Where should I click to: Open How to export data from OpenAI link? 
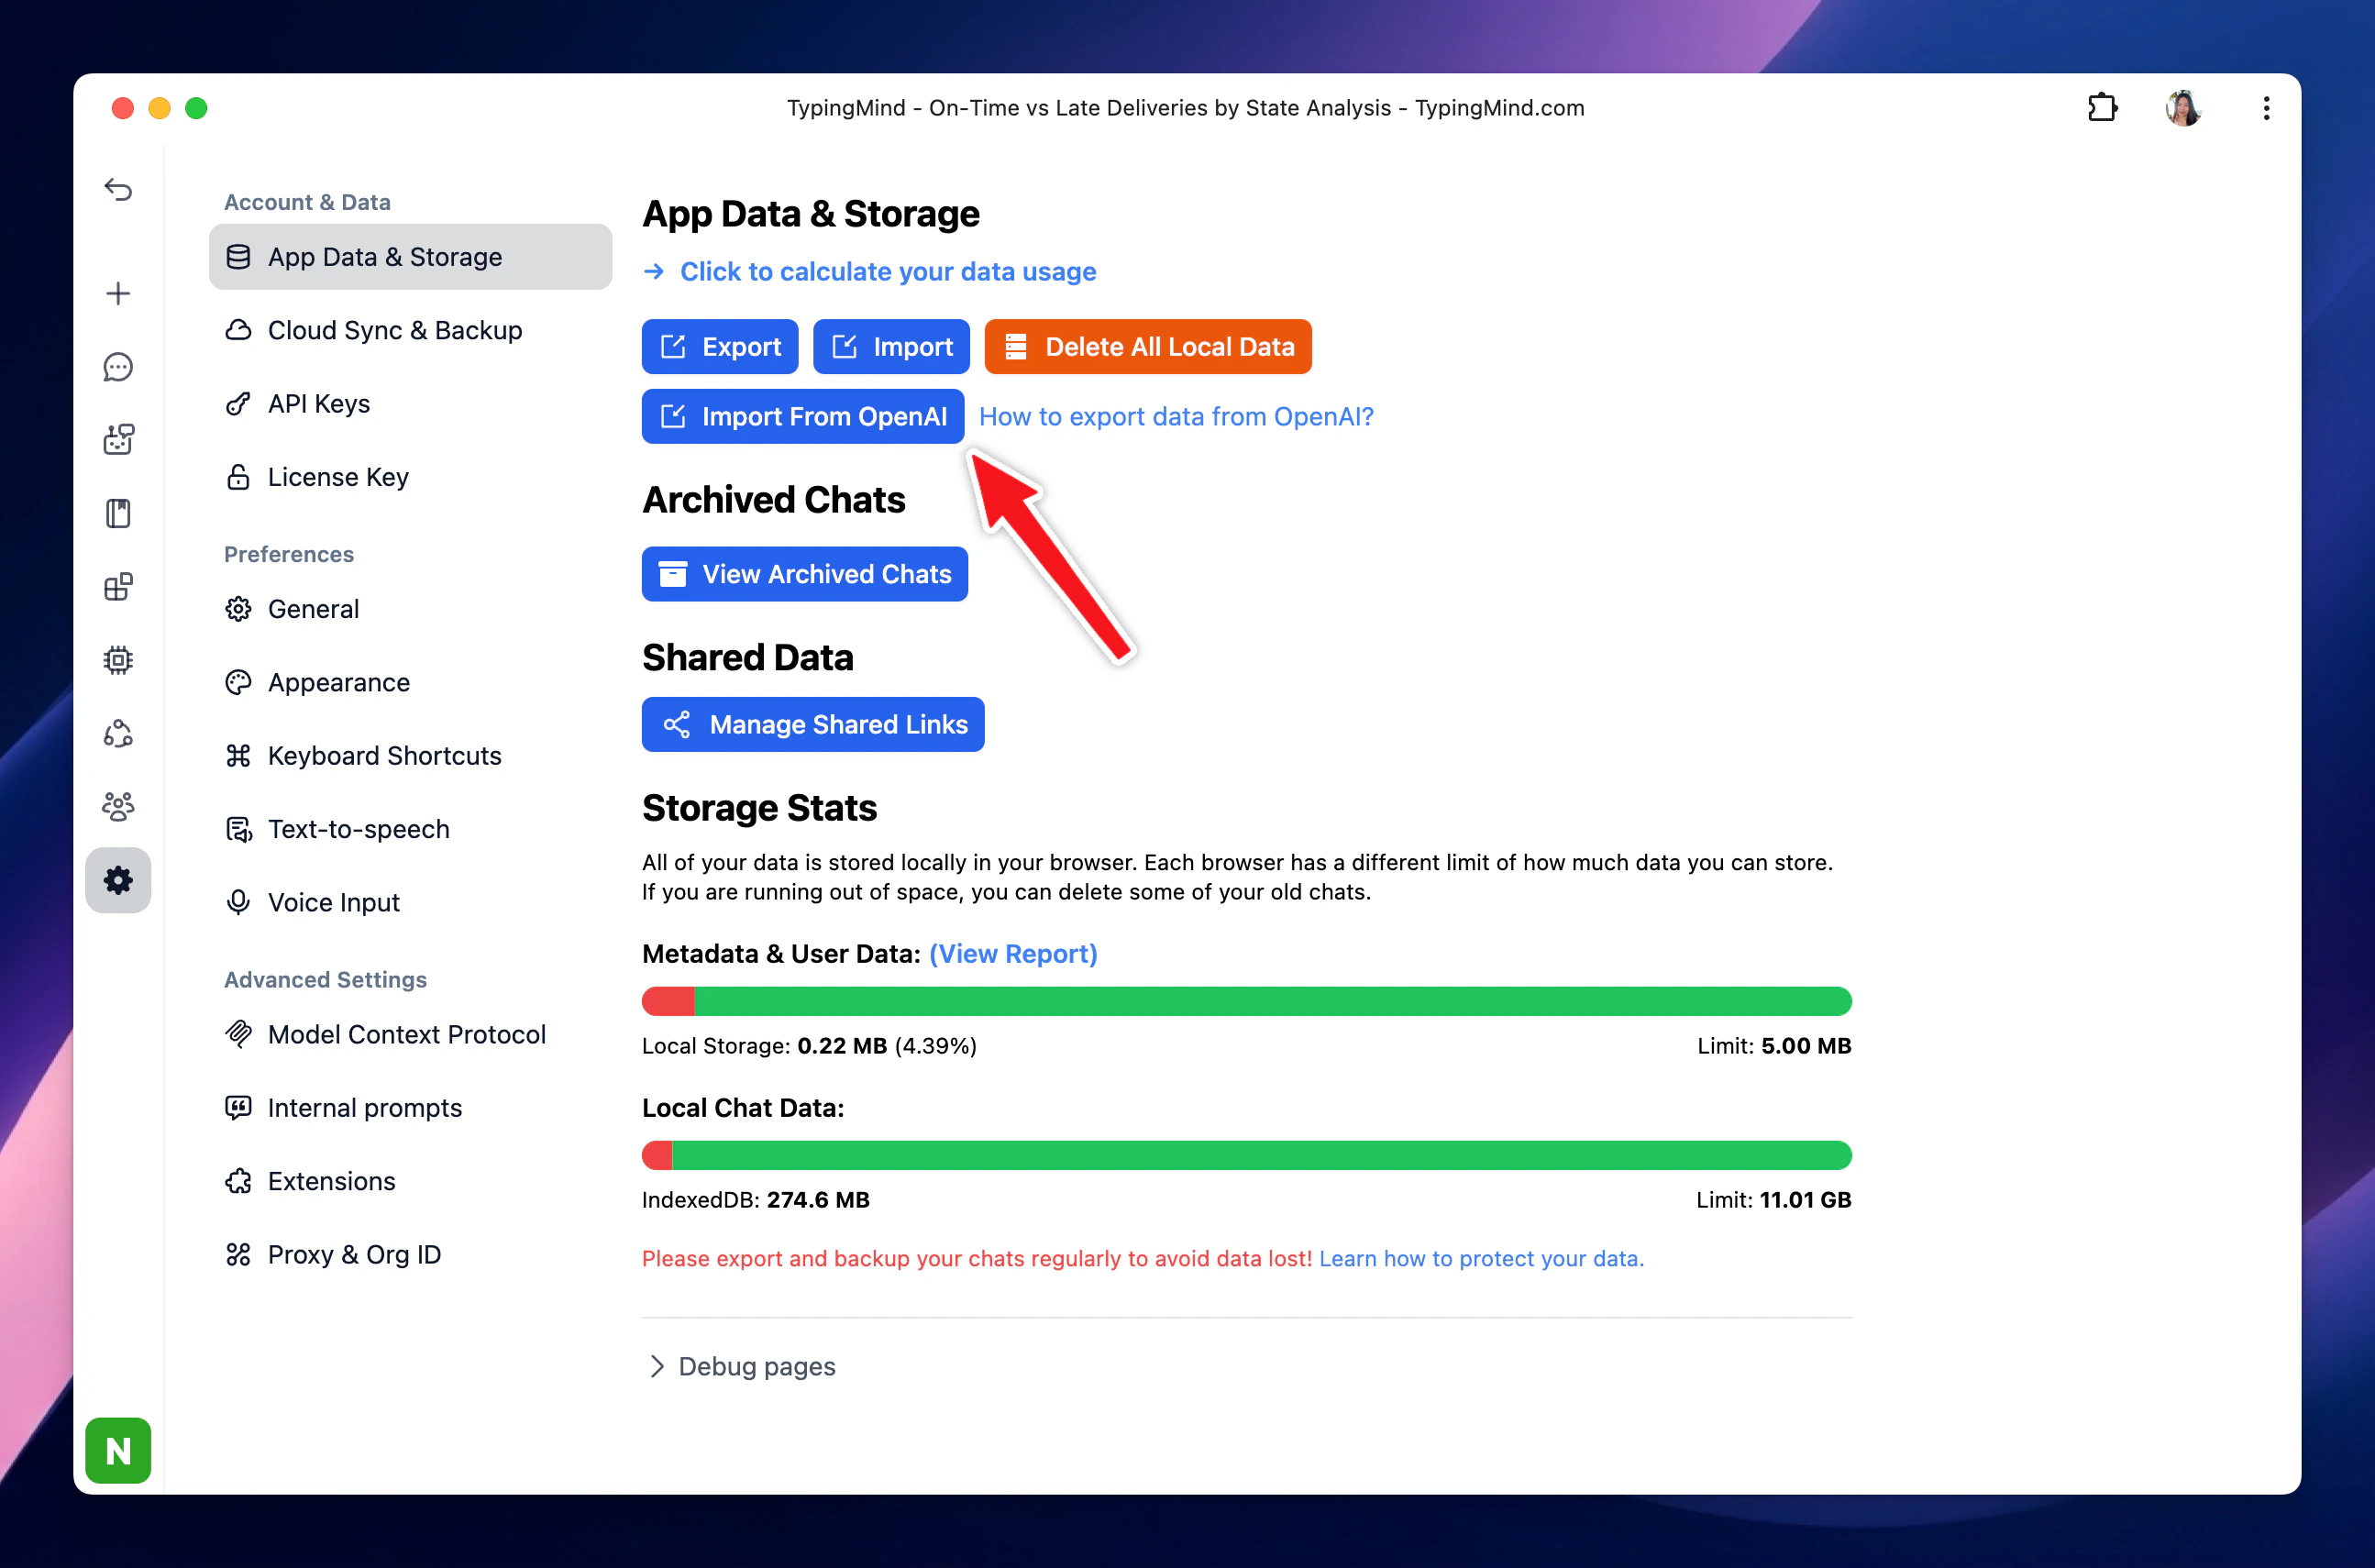tap(1176, 416)
